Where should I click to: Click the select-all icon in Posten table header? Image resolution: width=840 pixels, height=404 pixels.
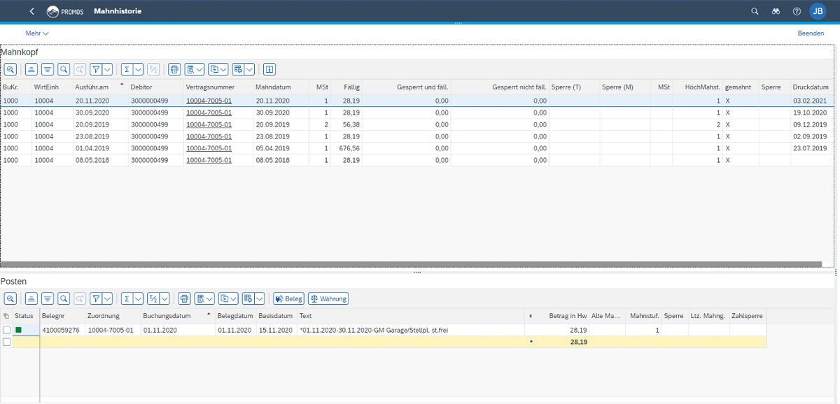coord(6,316)
